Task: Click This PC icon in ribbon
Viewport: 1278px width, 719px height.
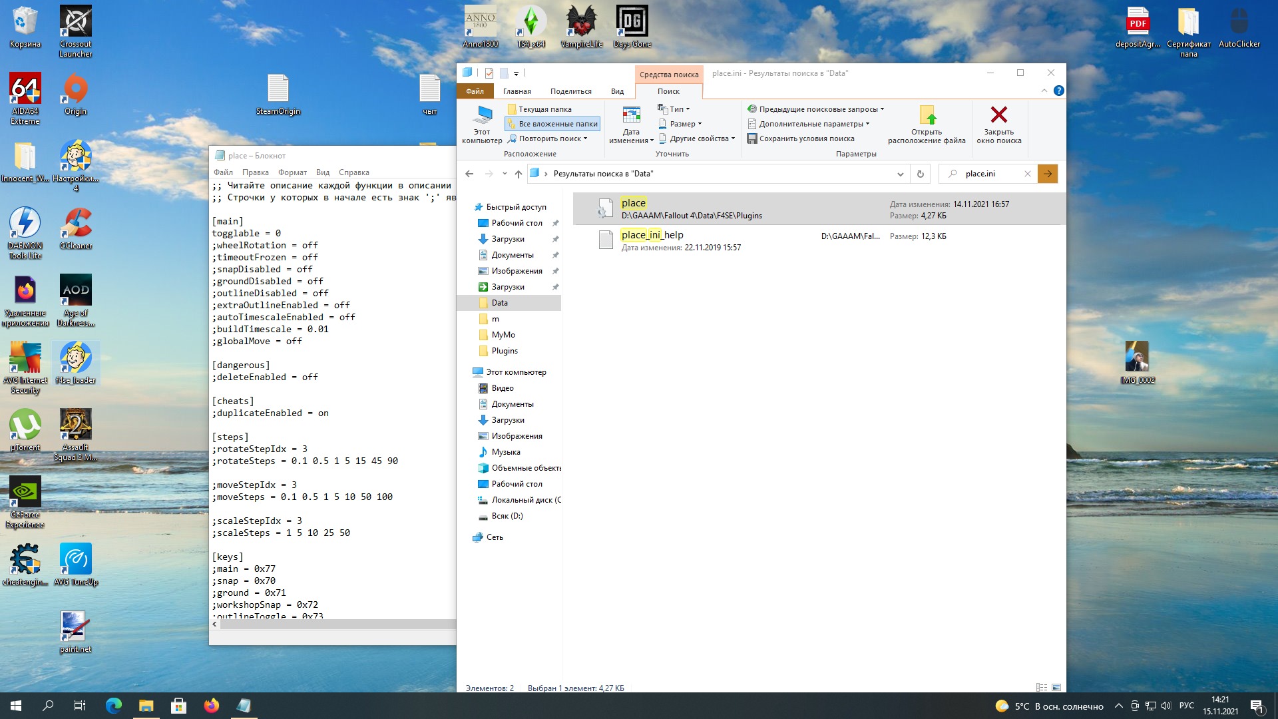Action: [482, 115]
